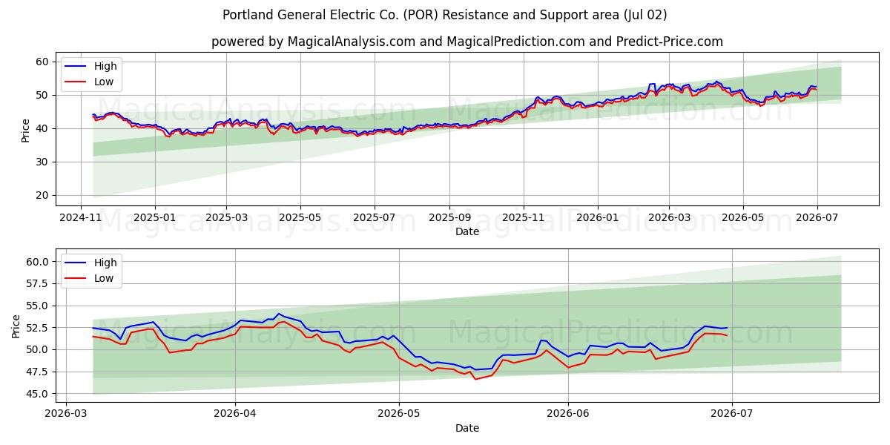Click 'Low' in the lower chart legend
The image size is (890, 445).
[x=104, y=278]
